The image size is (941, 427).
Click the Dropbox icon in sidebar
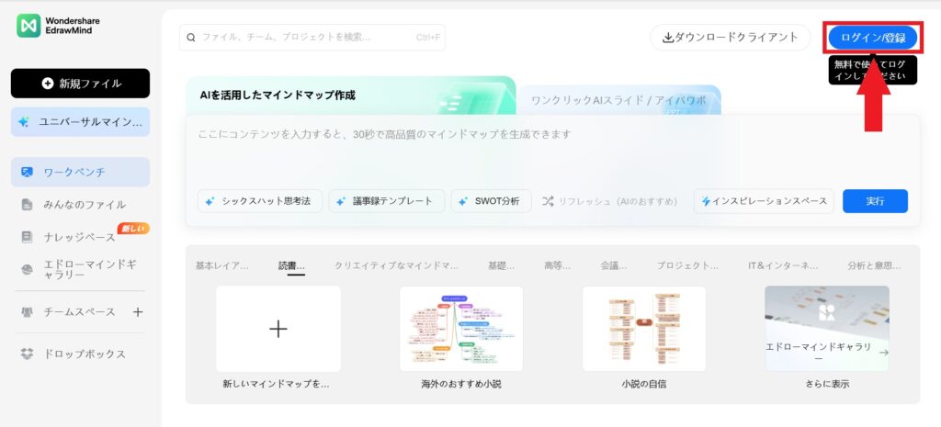27,354
